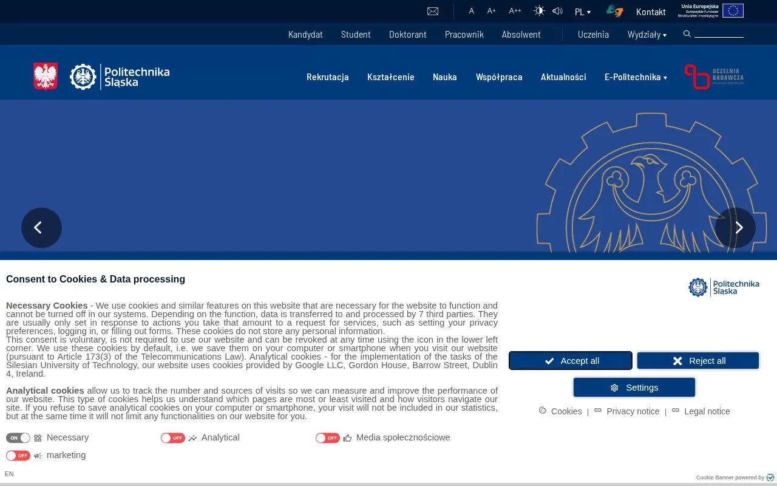Enable the Analytical cookies switch
The width and height of the screenshot is (777, 486).
[x=173, y=438]
